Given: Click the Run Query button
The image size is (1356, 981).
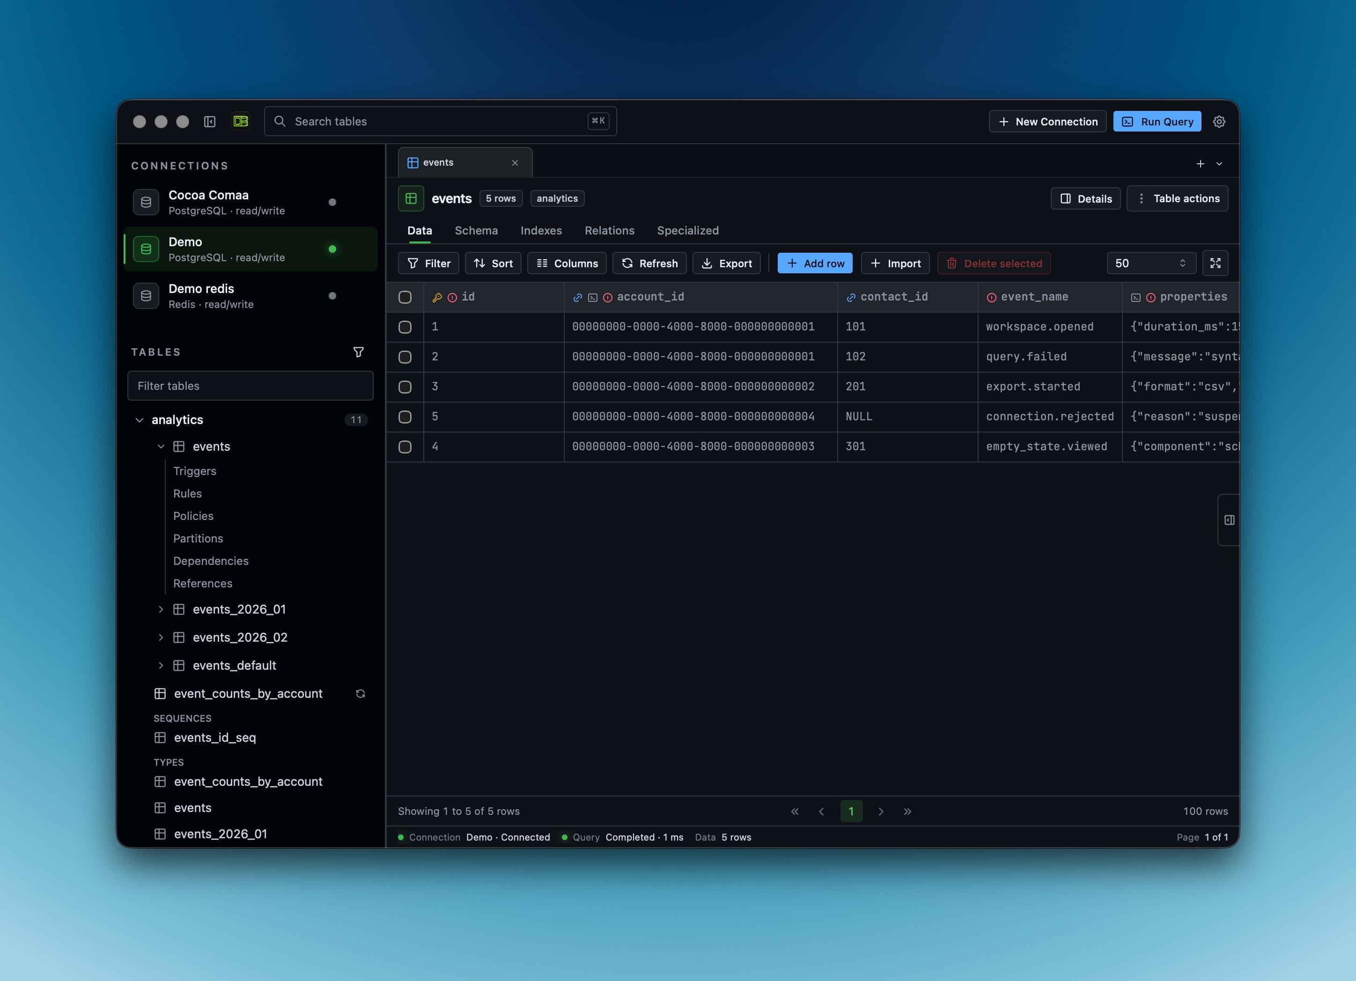Looking at the screenshot, I should pos(1157,122).
